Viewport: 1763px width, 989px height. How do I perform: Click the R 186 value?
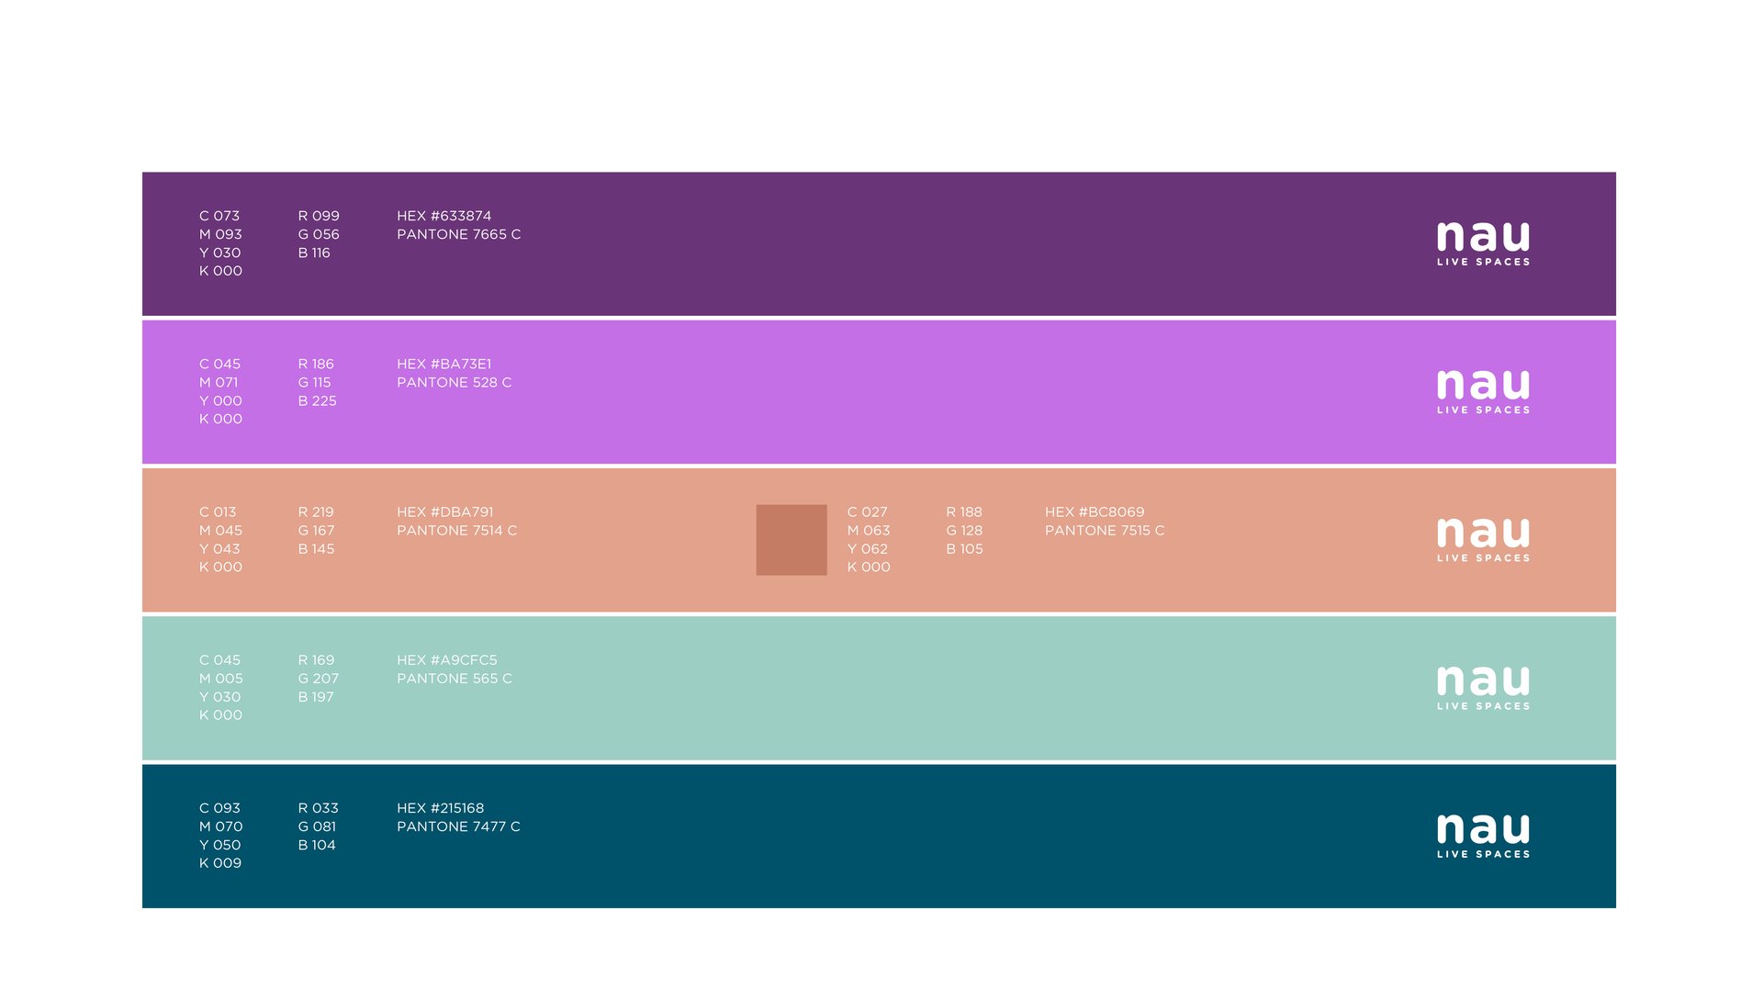coord(316,364)
